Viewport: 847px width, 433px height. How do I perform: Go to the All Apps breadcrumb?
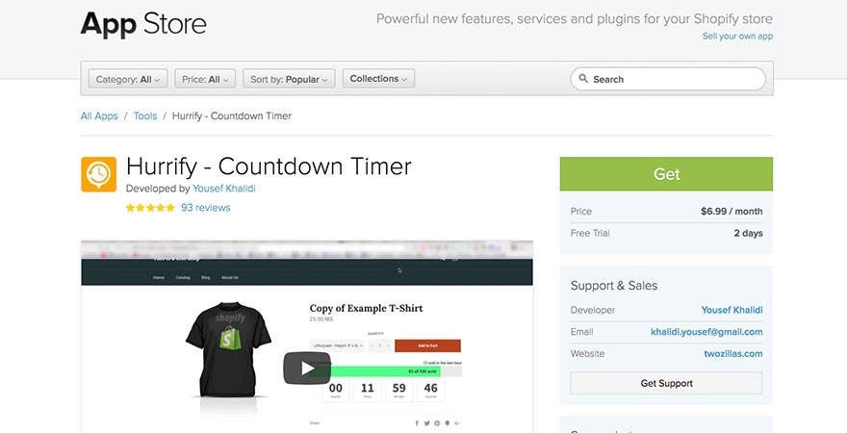click(99, 116)
